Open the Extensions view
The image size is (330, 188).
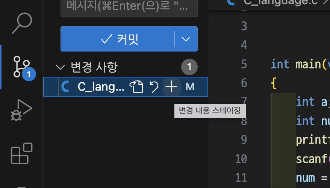pos(21,153)
